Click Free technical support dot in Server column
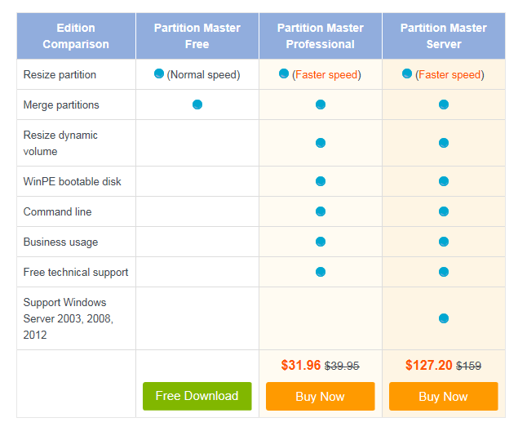Screen dimensions: 527x440 444,272
